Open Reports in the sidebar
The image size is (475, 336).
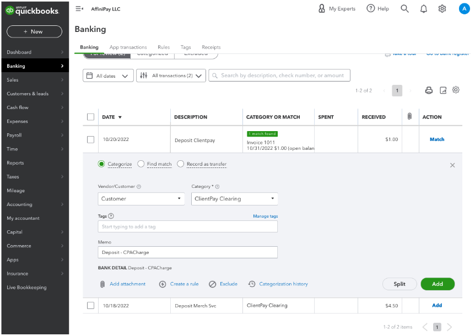[x=35, y=163]
